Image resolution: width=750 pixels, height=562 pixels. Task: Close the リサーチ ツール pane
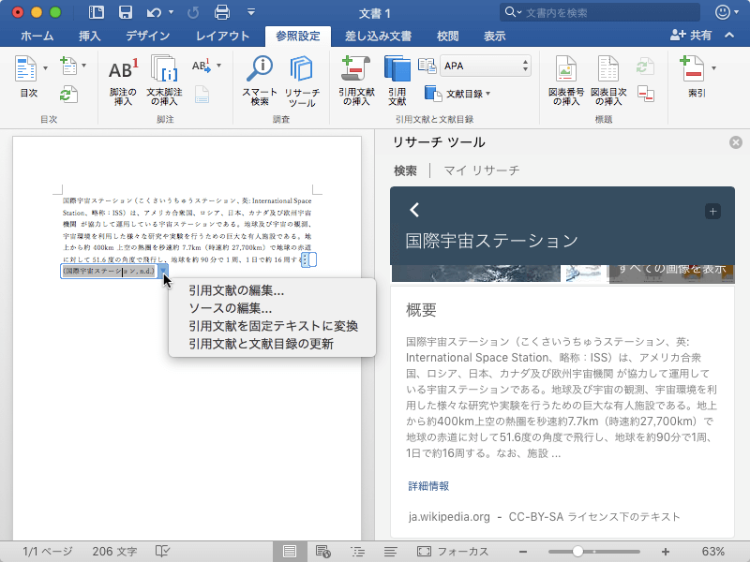pyautogui.click(x=736, y=142)
